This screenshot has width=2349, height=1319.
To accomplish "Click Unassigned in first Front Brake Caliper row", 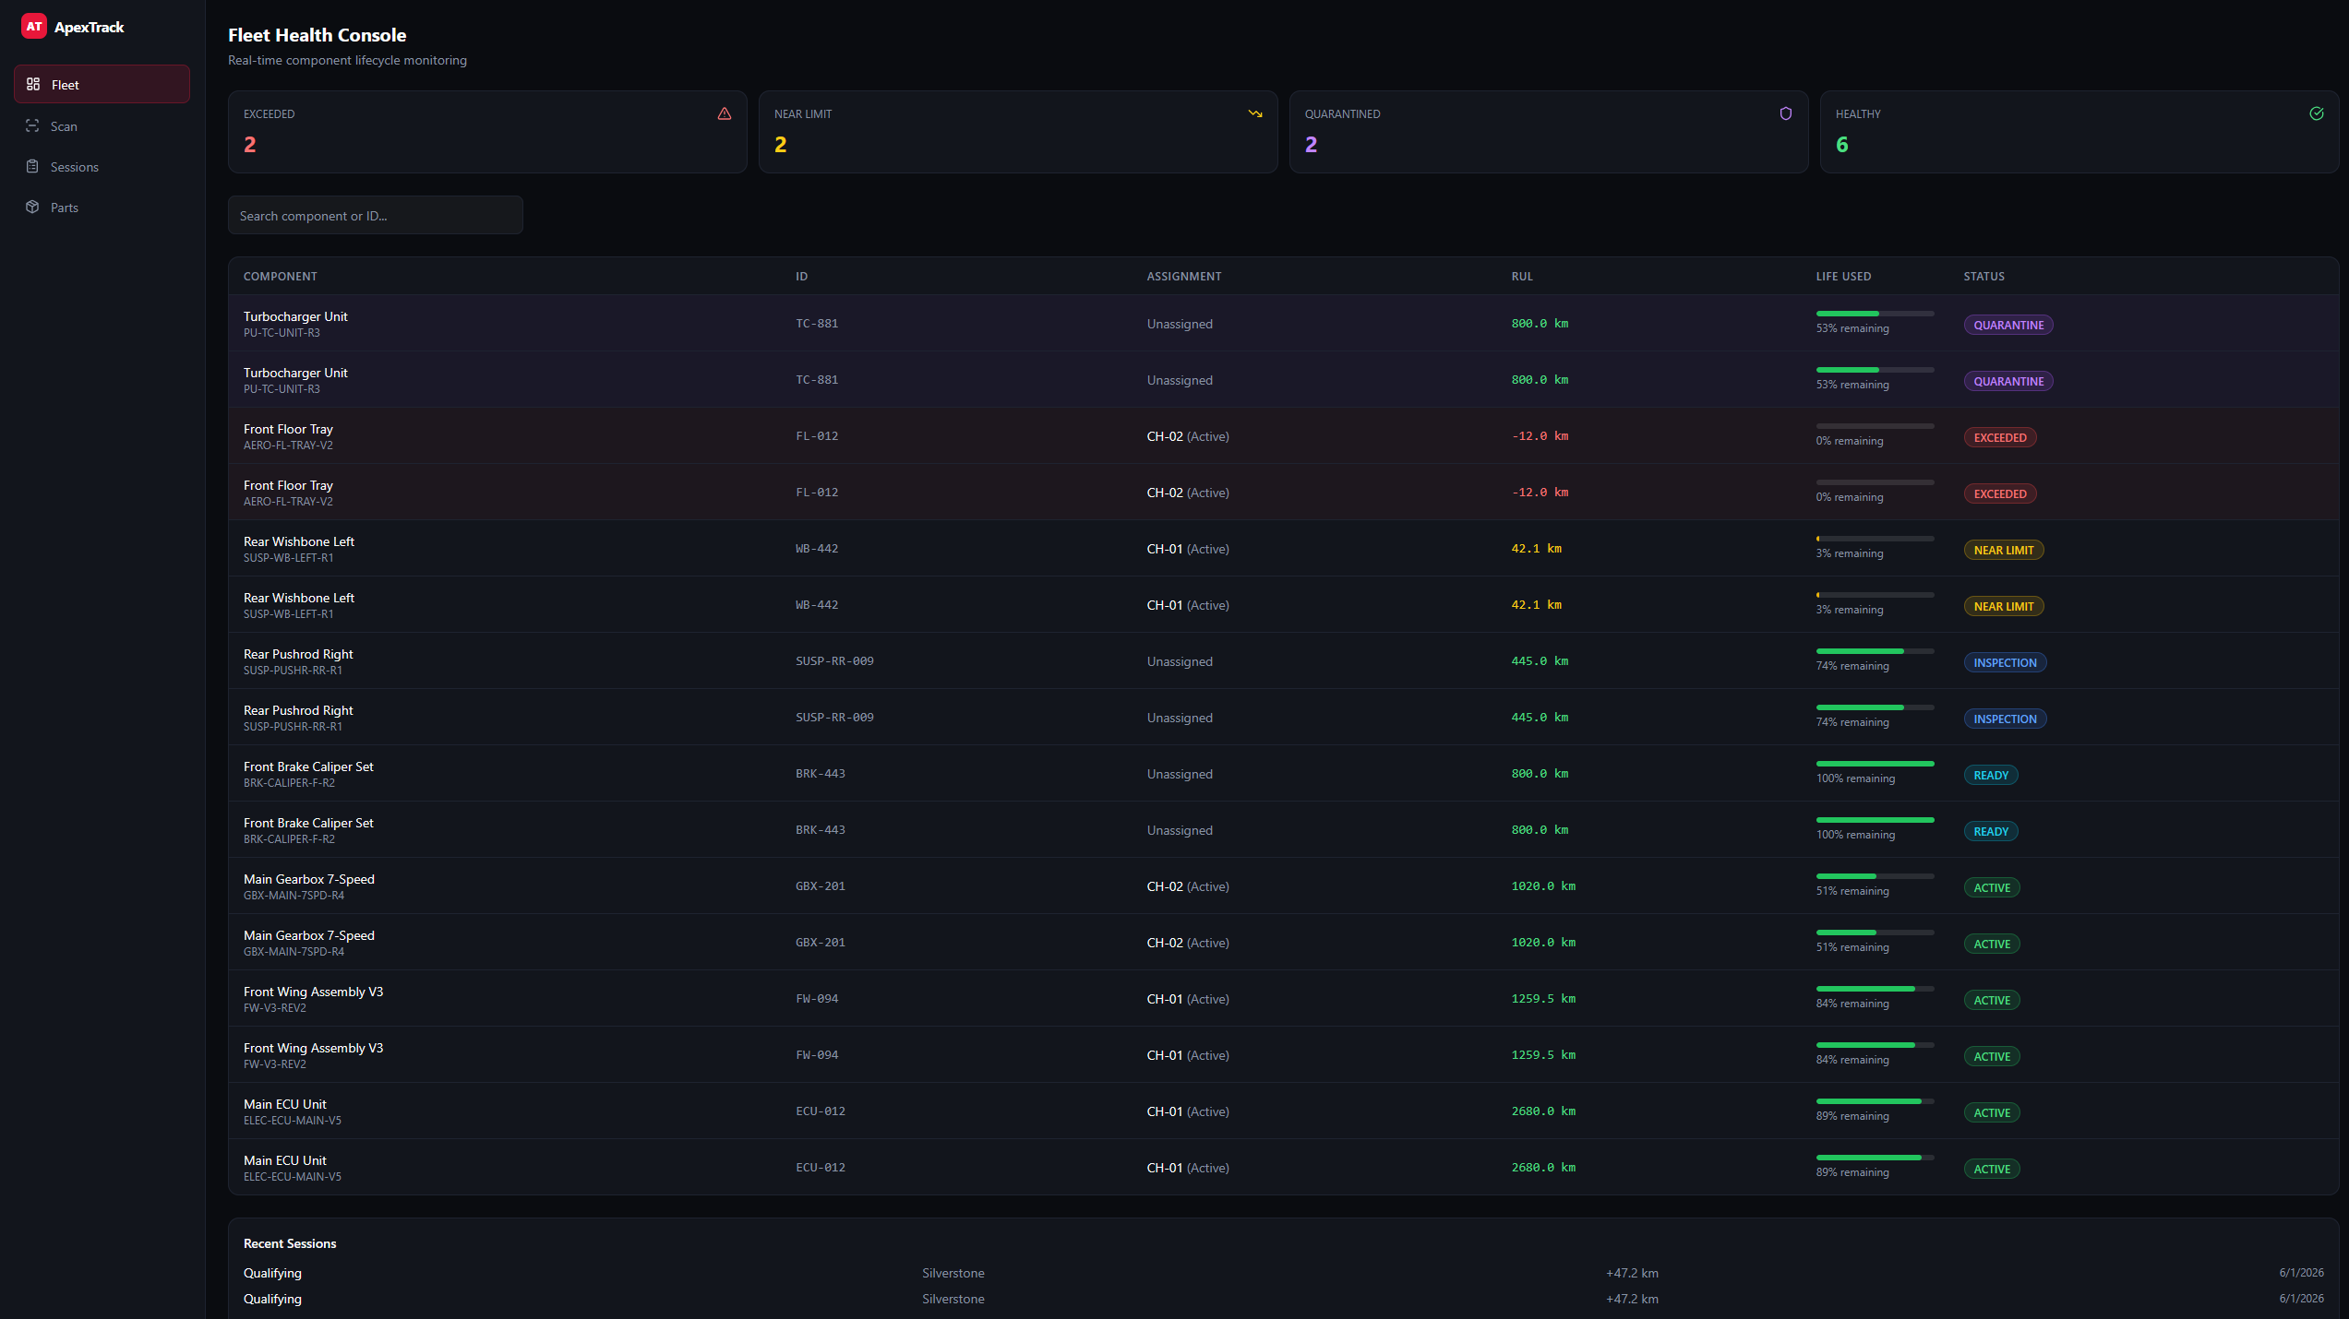I will 1180,774.
